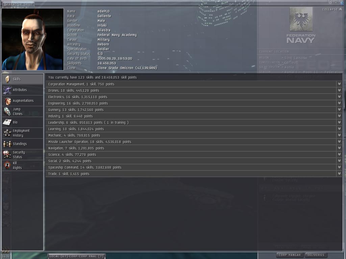The height and width of the screenshot is (259, 346).
Task: Select Spaceship Command, 14 skills row text
Action: point(85,167)
